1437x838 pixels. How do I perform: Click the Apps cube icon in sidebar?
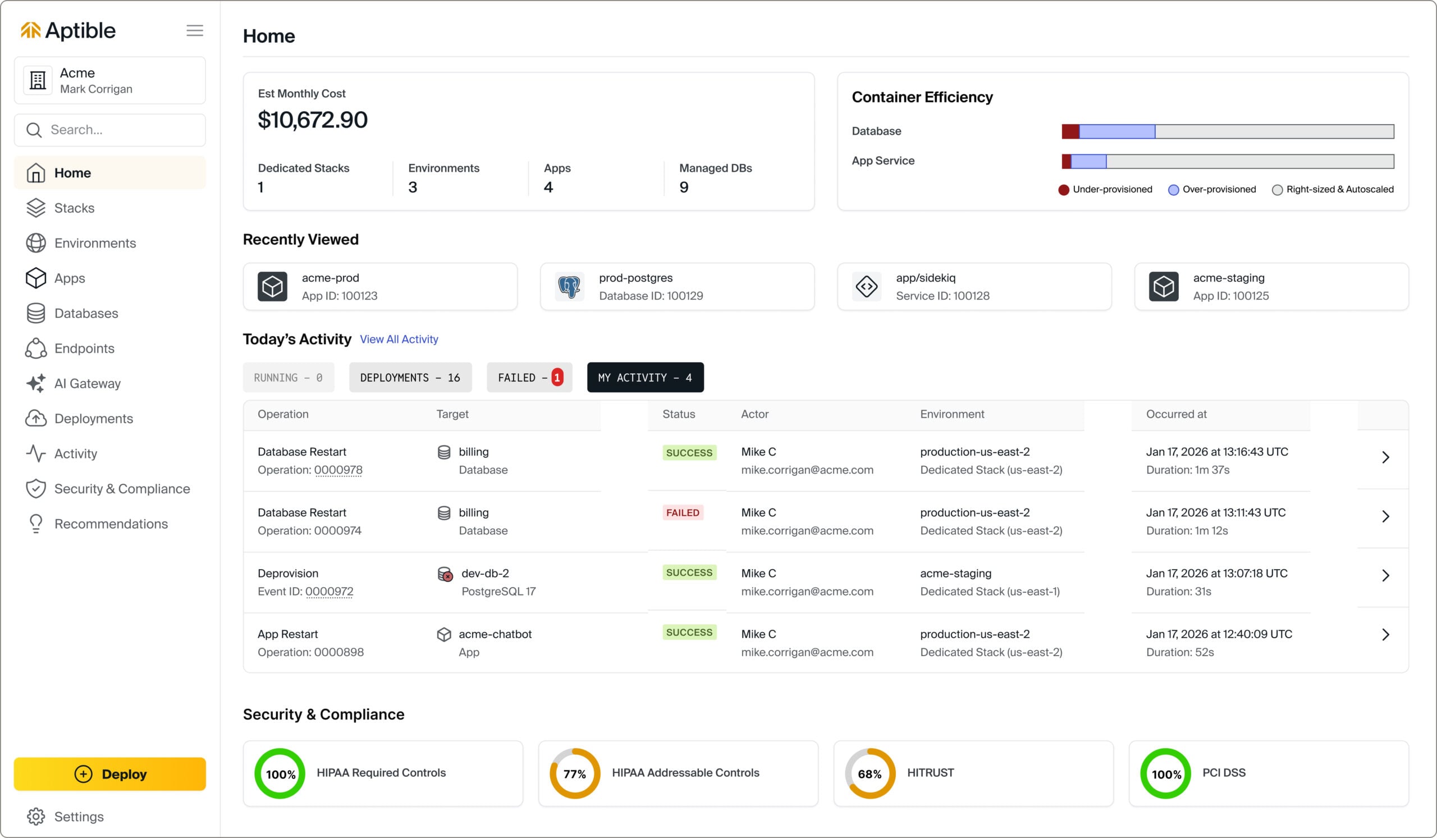[35, 278]
